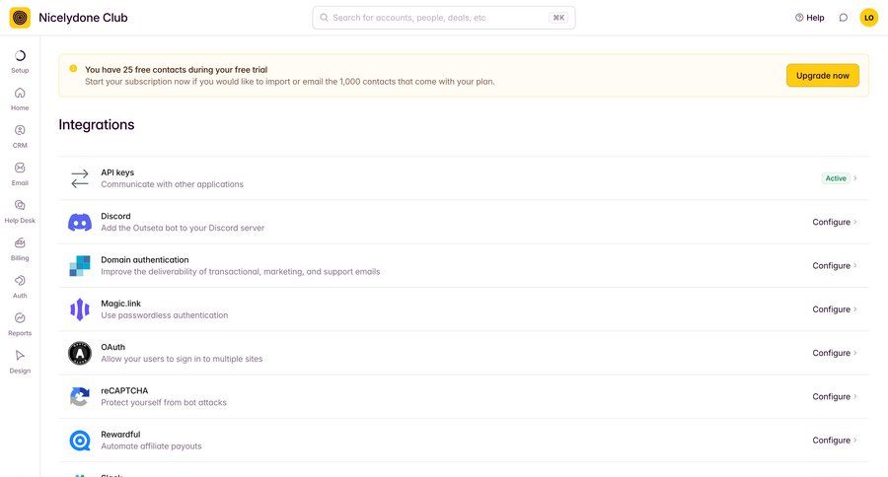This screenshot has height=477, width=888.
Task: Click the API keys title
Action: point(117,172)
